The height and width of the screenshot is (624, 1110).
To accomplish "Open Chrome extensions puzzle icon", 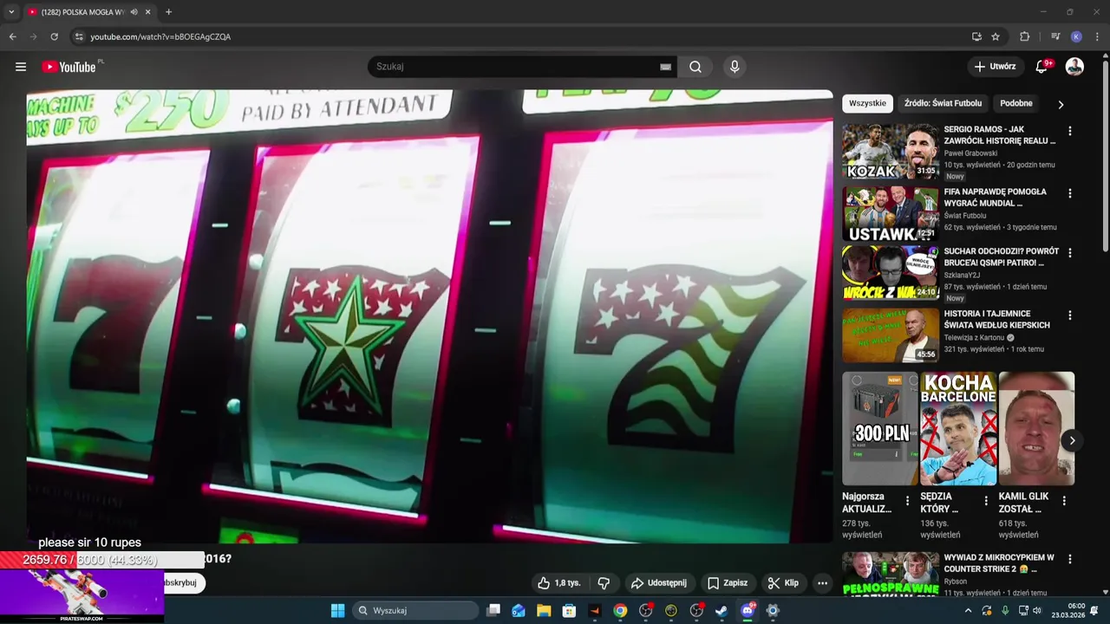I will (1025, 36).
